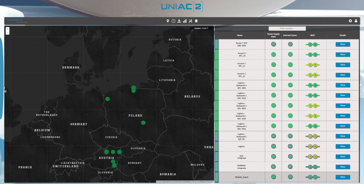The image size is (364, 184).
Task: Click the download icon in toolbar
Action: (x=179, y=21)
